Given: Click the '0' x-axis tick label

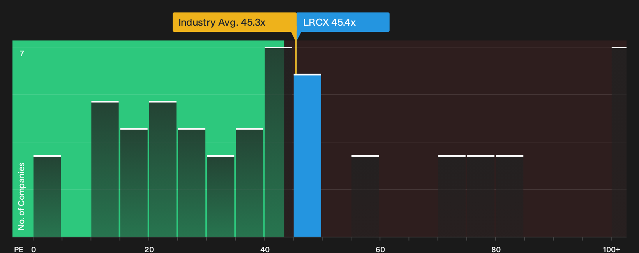Looking at the screenshot, I should pos(34,249).
